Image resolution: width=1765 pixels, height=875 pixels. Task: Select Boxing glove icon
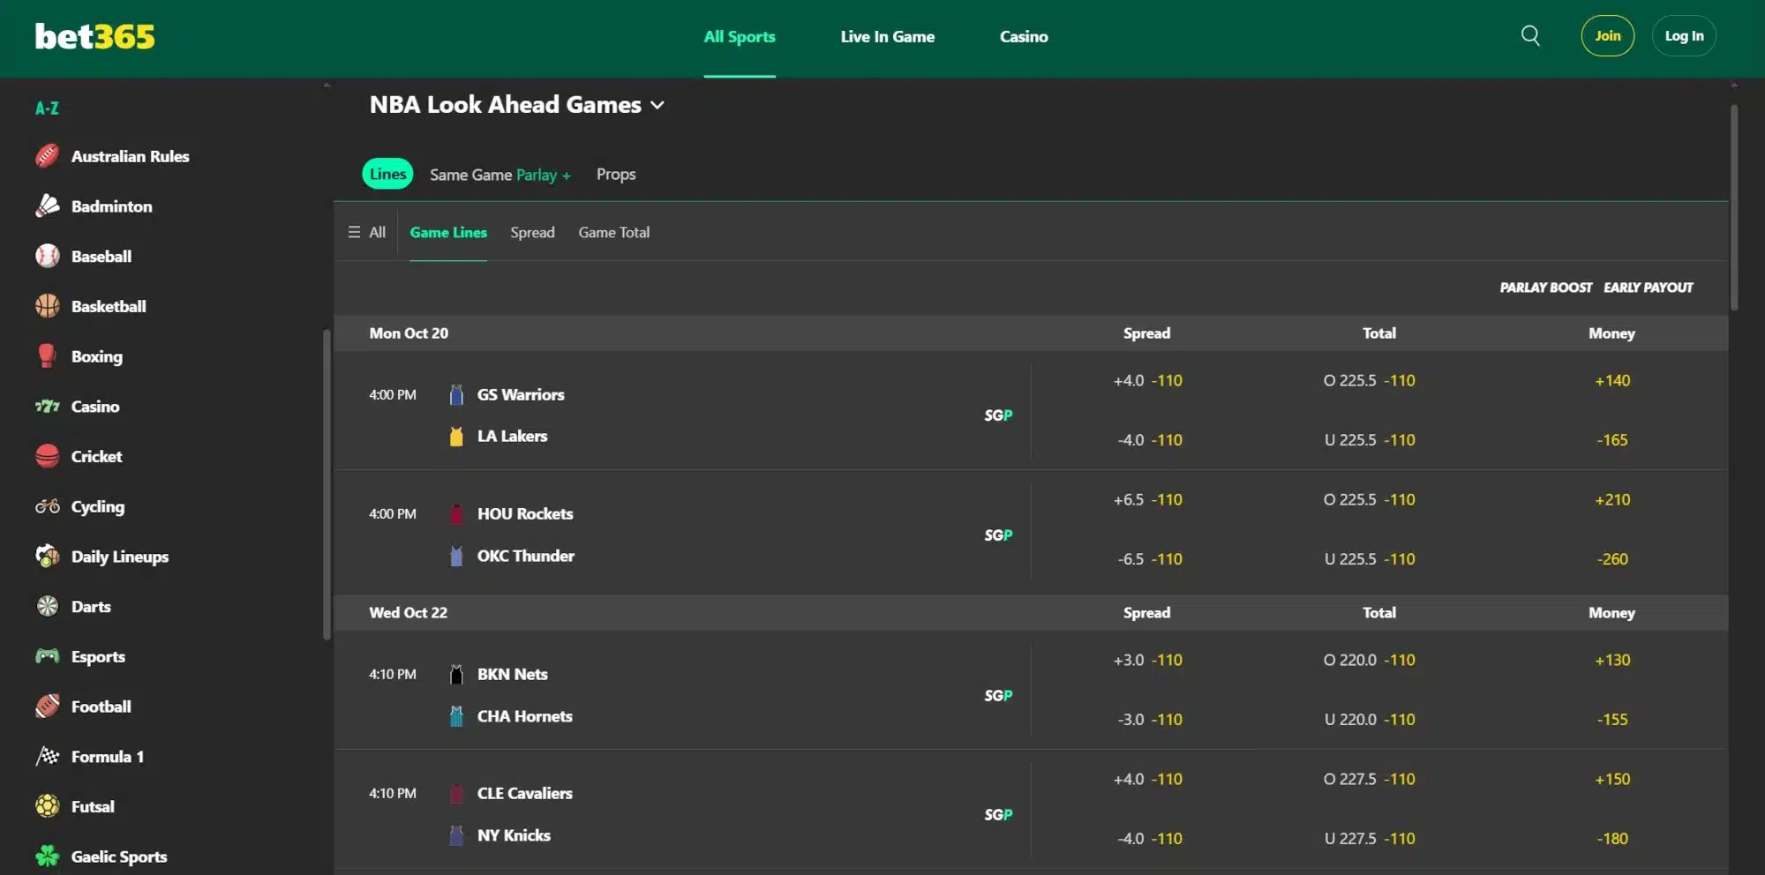[48, 356]
